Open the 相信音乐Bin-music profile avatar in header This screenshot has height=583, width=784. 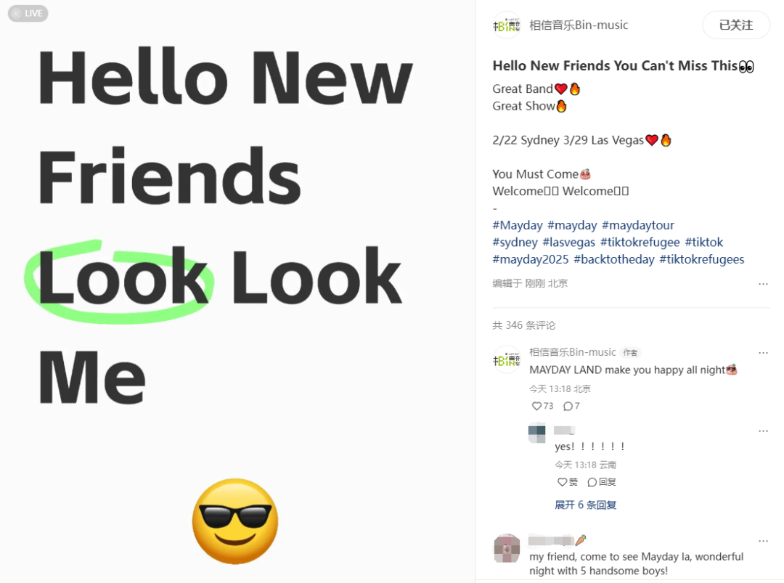click(507, 25)
